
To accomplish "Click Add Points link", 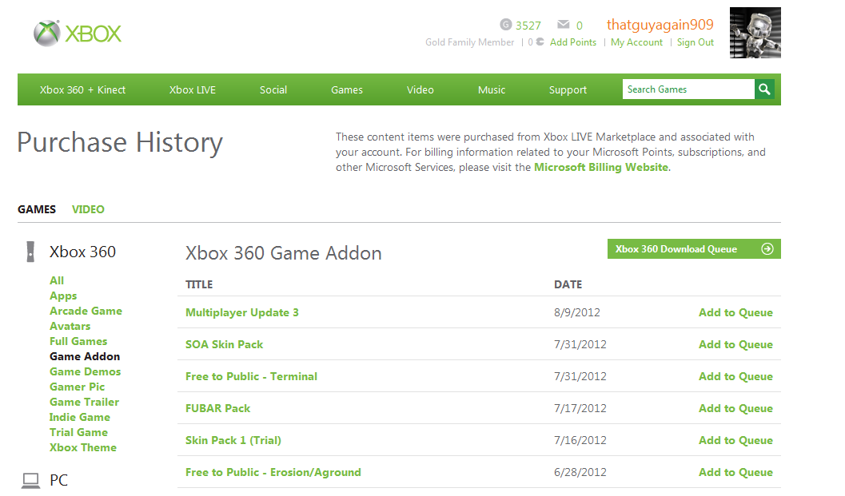I will (x=573, y=42).
